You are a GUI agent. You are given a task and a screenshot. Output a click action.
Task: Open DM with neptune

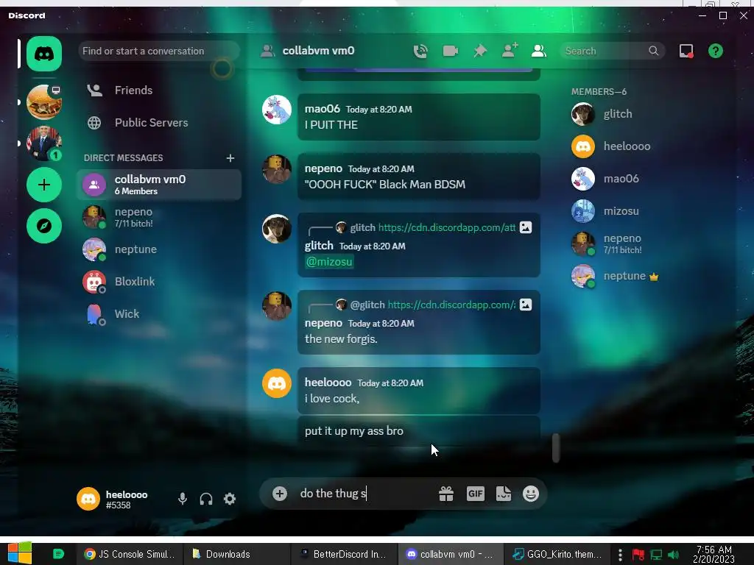click(159, 249)
